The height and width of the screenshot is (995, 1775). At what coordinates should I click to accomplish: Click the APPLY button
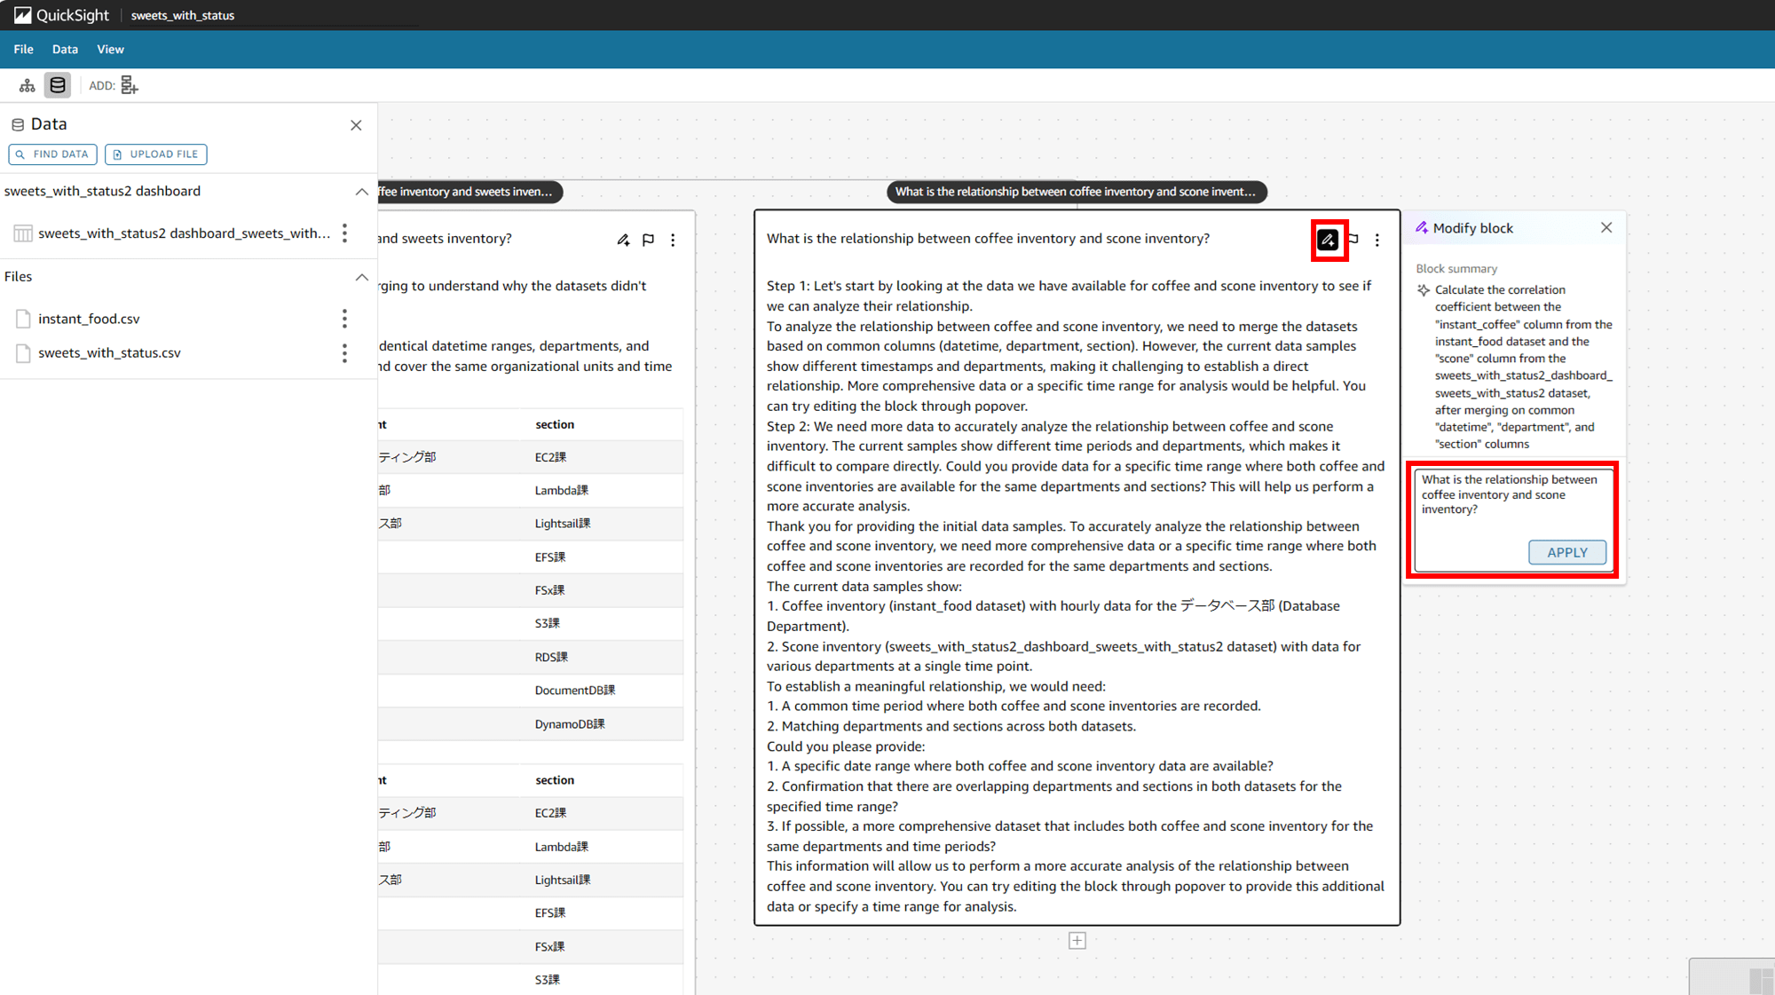1567,552
